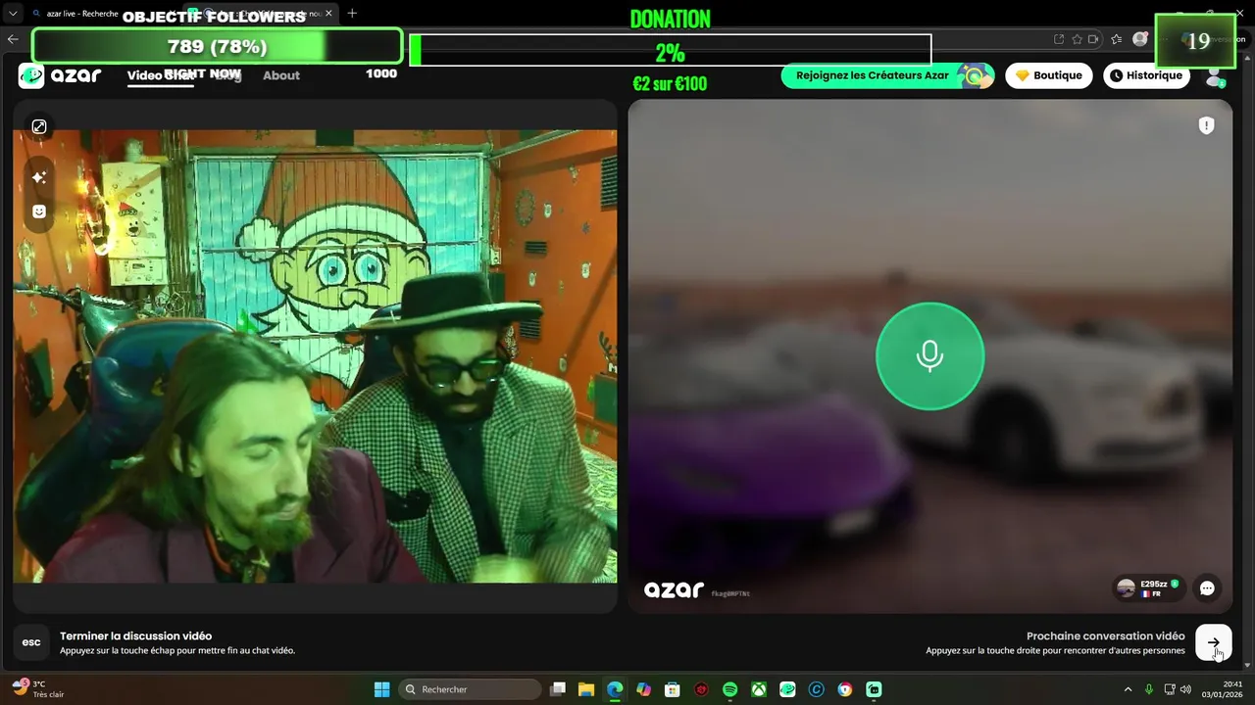Switch to the About tab
1255x705 pixels.
coord(281,75)
